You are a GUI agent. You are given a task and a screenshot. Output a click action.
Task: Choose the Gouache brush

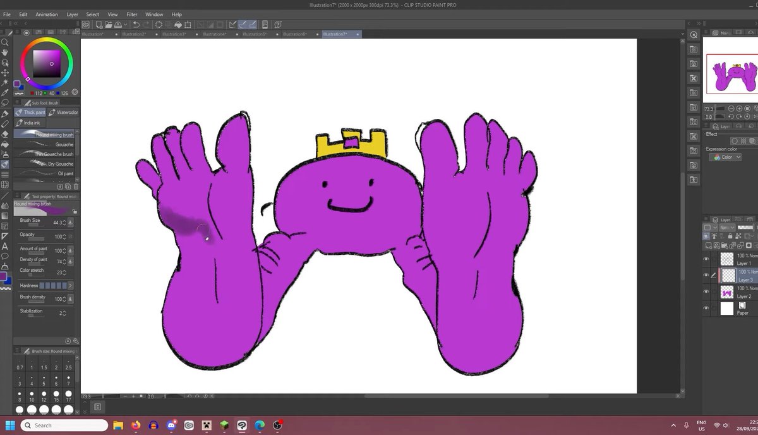coord(45,144)
